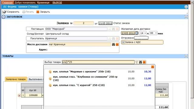Click the hand icon for Медовые с орехами
Image resolution: width=194 pixels, height=109 pixels.
click(50, 72)
